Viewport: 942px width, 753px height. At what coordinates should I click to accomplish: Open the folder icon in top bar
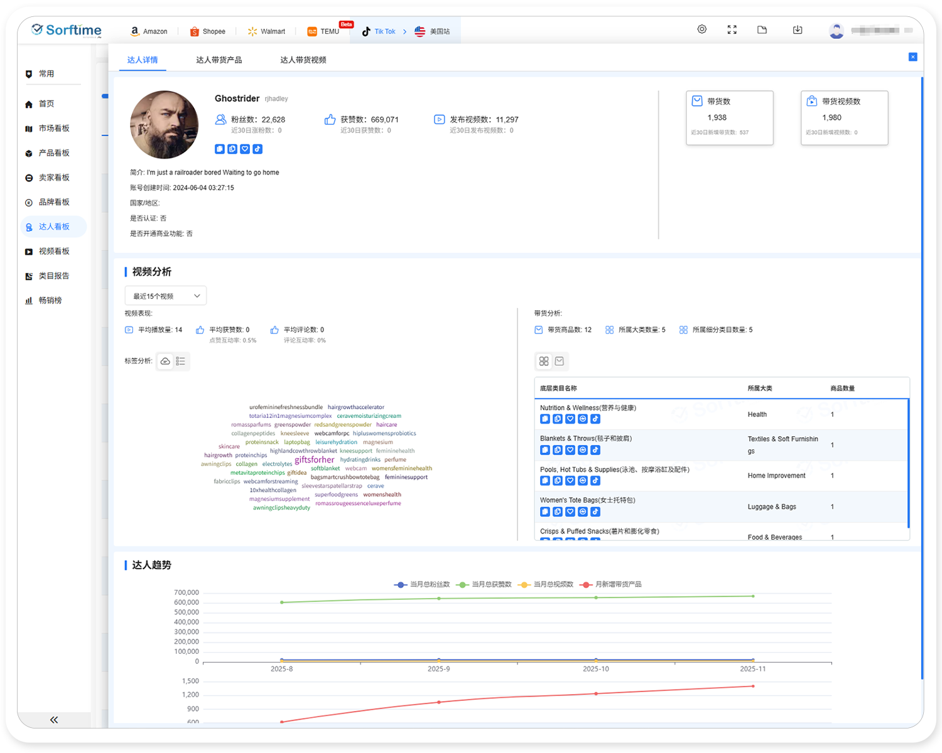762,29
